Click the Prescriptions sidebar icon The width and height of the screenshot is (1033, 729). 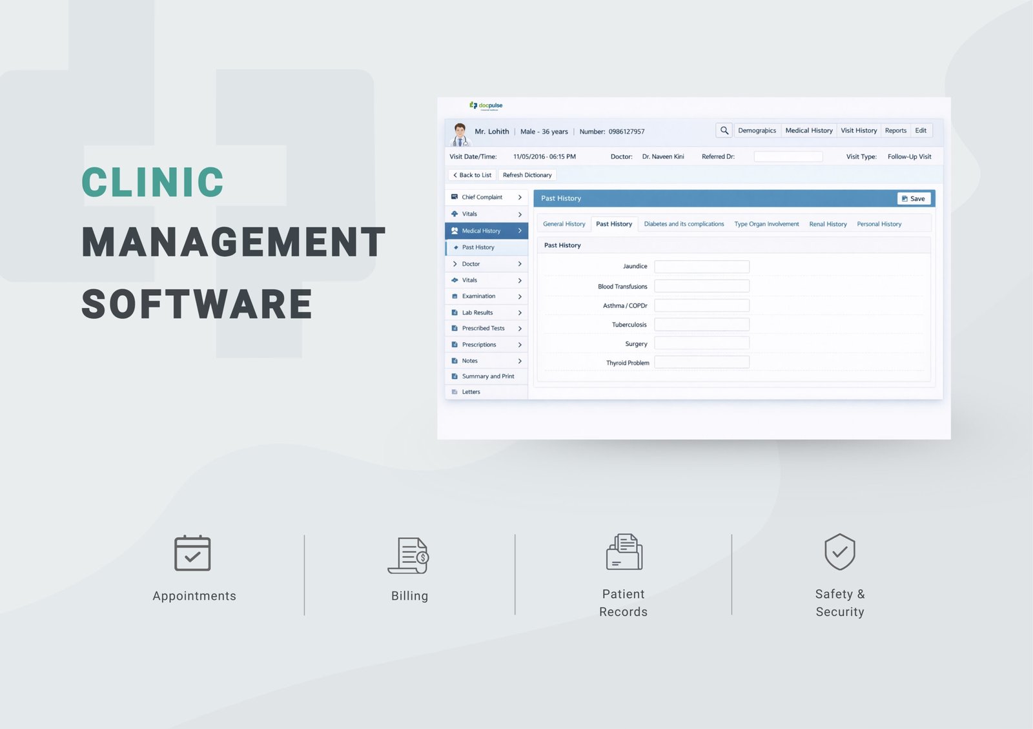pos(455,345)
